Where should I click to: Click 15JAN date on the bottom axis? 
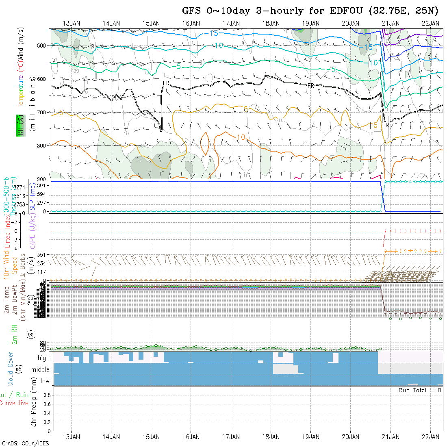(151, 436)
